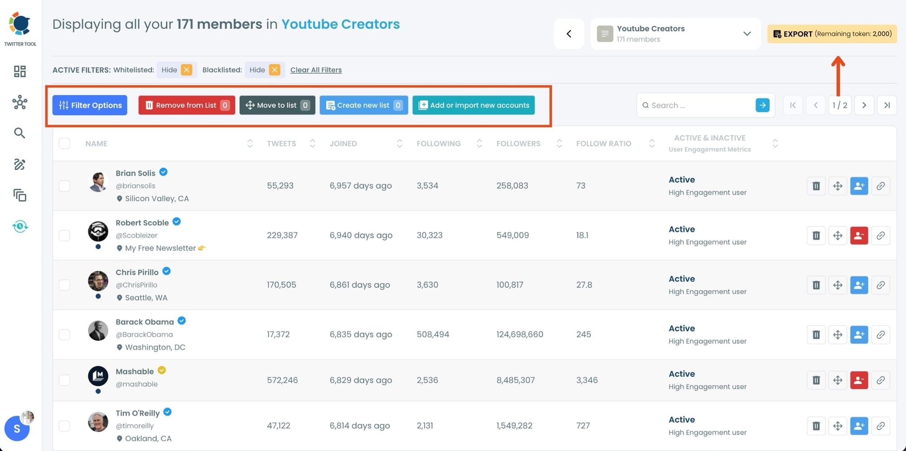Image resolution: width=906 pixels, height=451 pixels.
Task: Open the lists copy icon in the sidebar
Action: click(x=20, y=196)
